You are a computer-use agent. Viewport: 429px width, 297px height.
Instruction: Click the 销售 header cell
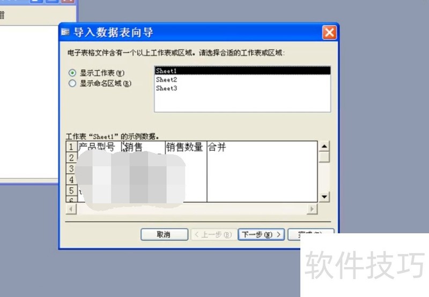(143, 147)
